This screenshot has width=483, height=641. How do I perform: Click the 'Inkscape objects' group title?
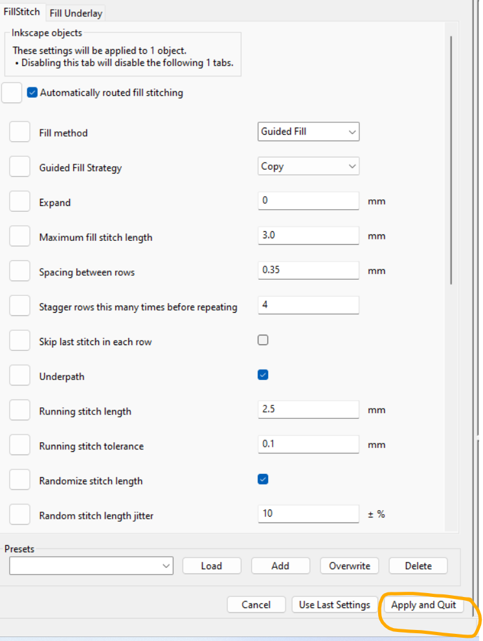pos(47,33)
